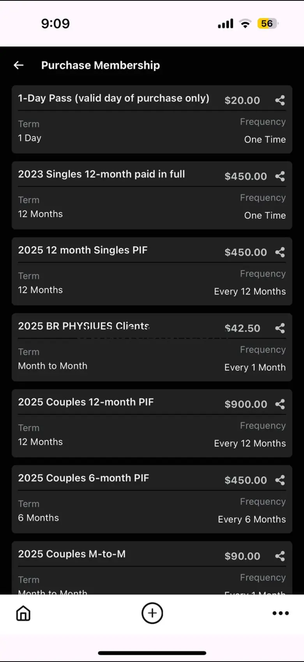This screenshot has width=304, height=662.
Task: Pick the 2025 Couples 12-month PIF card
Action: 152,423
